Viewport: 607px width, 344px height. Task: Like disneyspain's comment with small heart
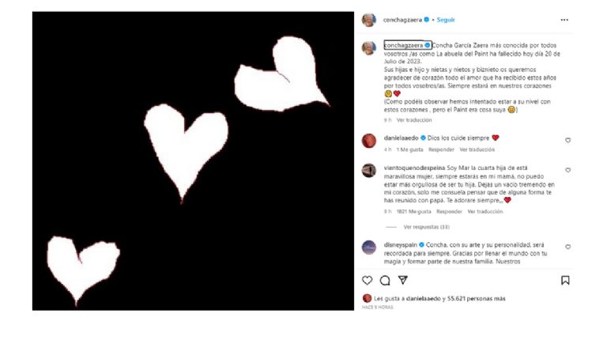pos(568,247)
